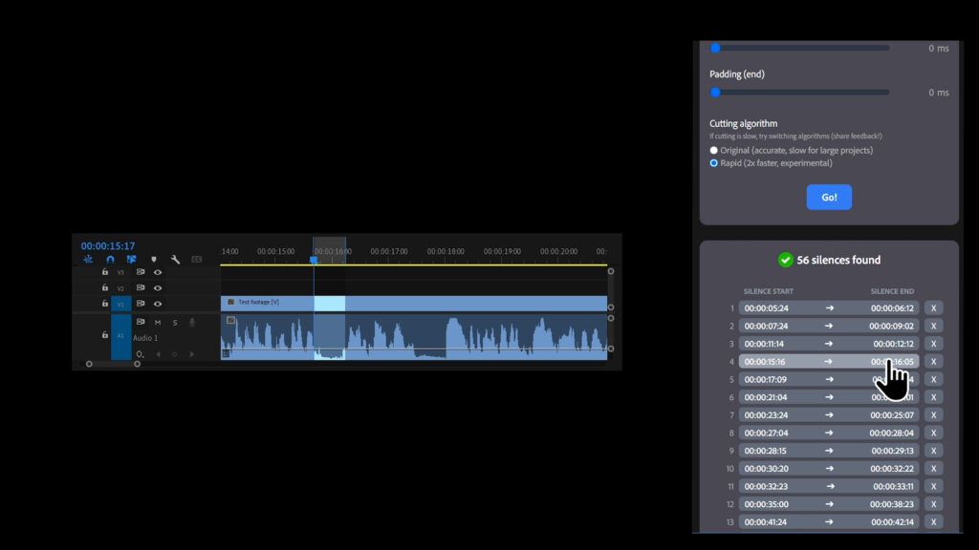Hide track V2 with eye icon
This screenshot has height=550, width=979.
(x=158, y=287)
